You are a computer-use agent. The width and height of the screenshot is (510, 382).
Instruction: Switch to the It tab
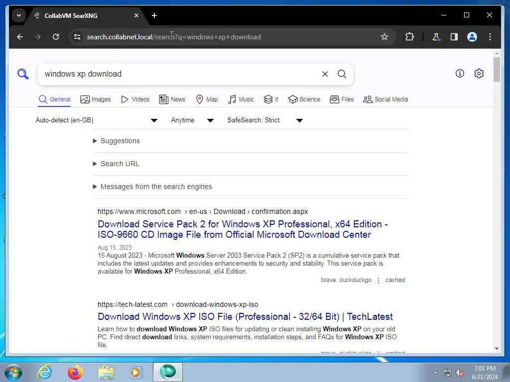(x=271, y=99)
